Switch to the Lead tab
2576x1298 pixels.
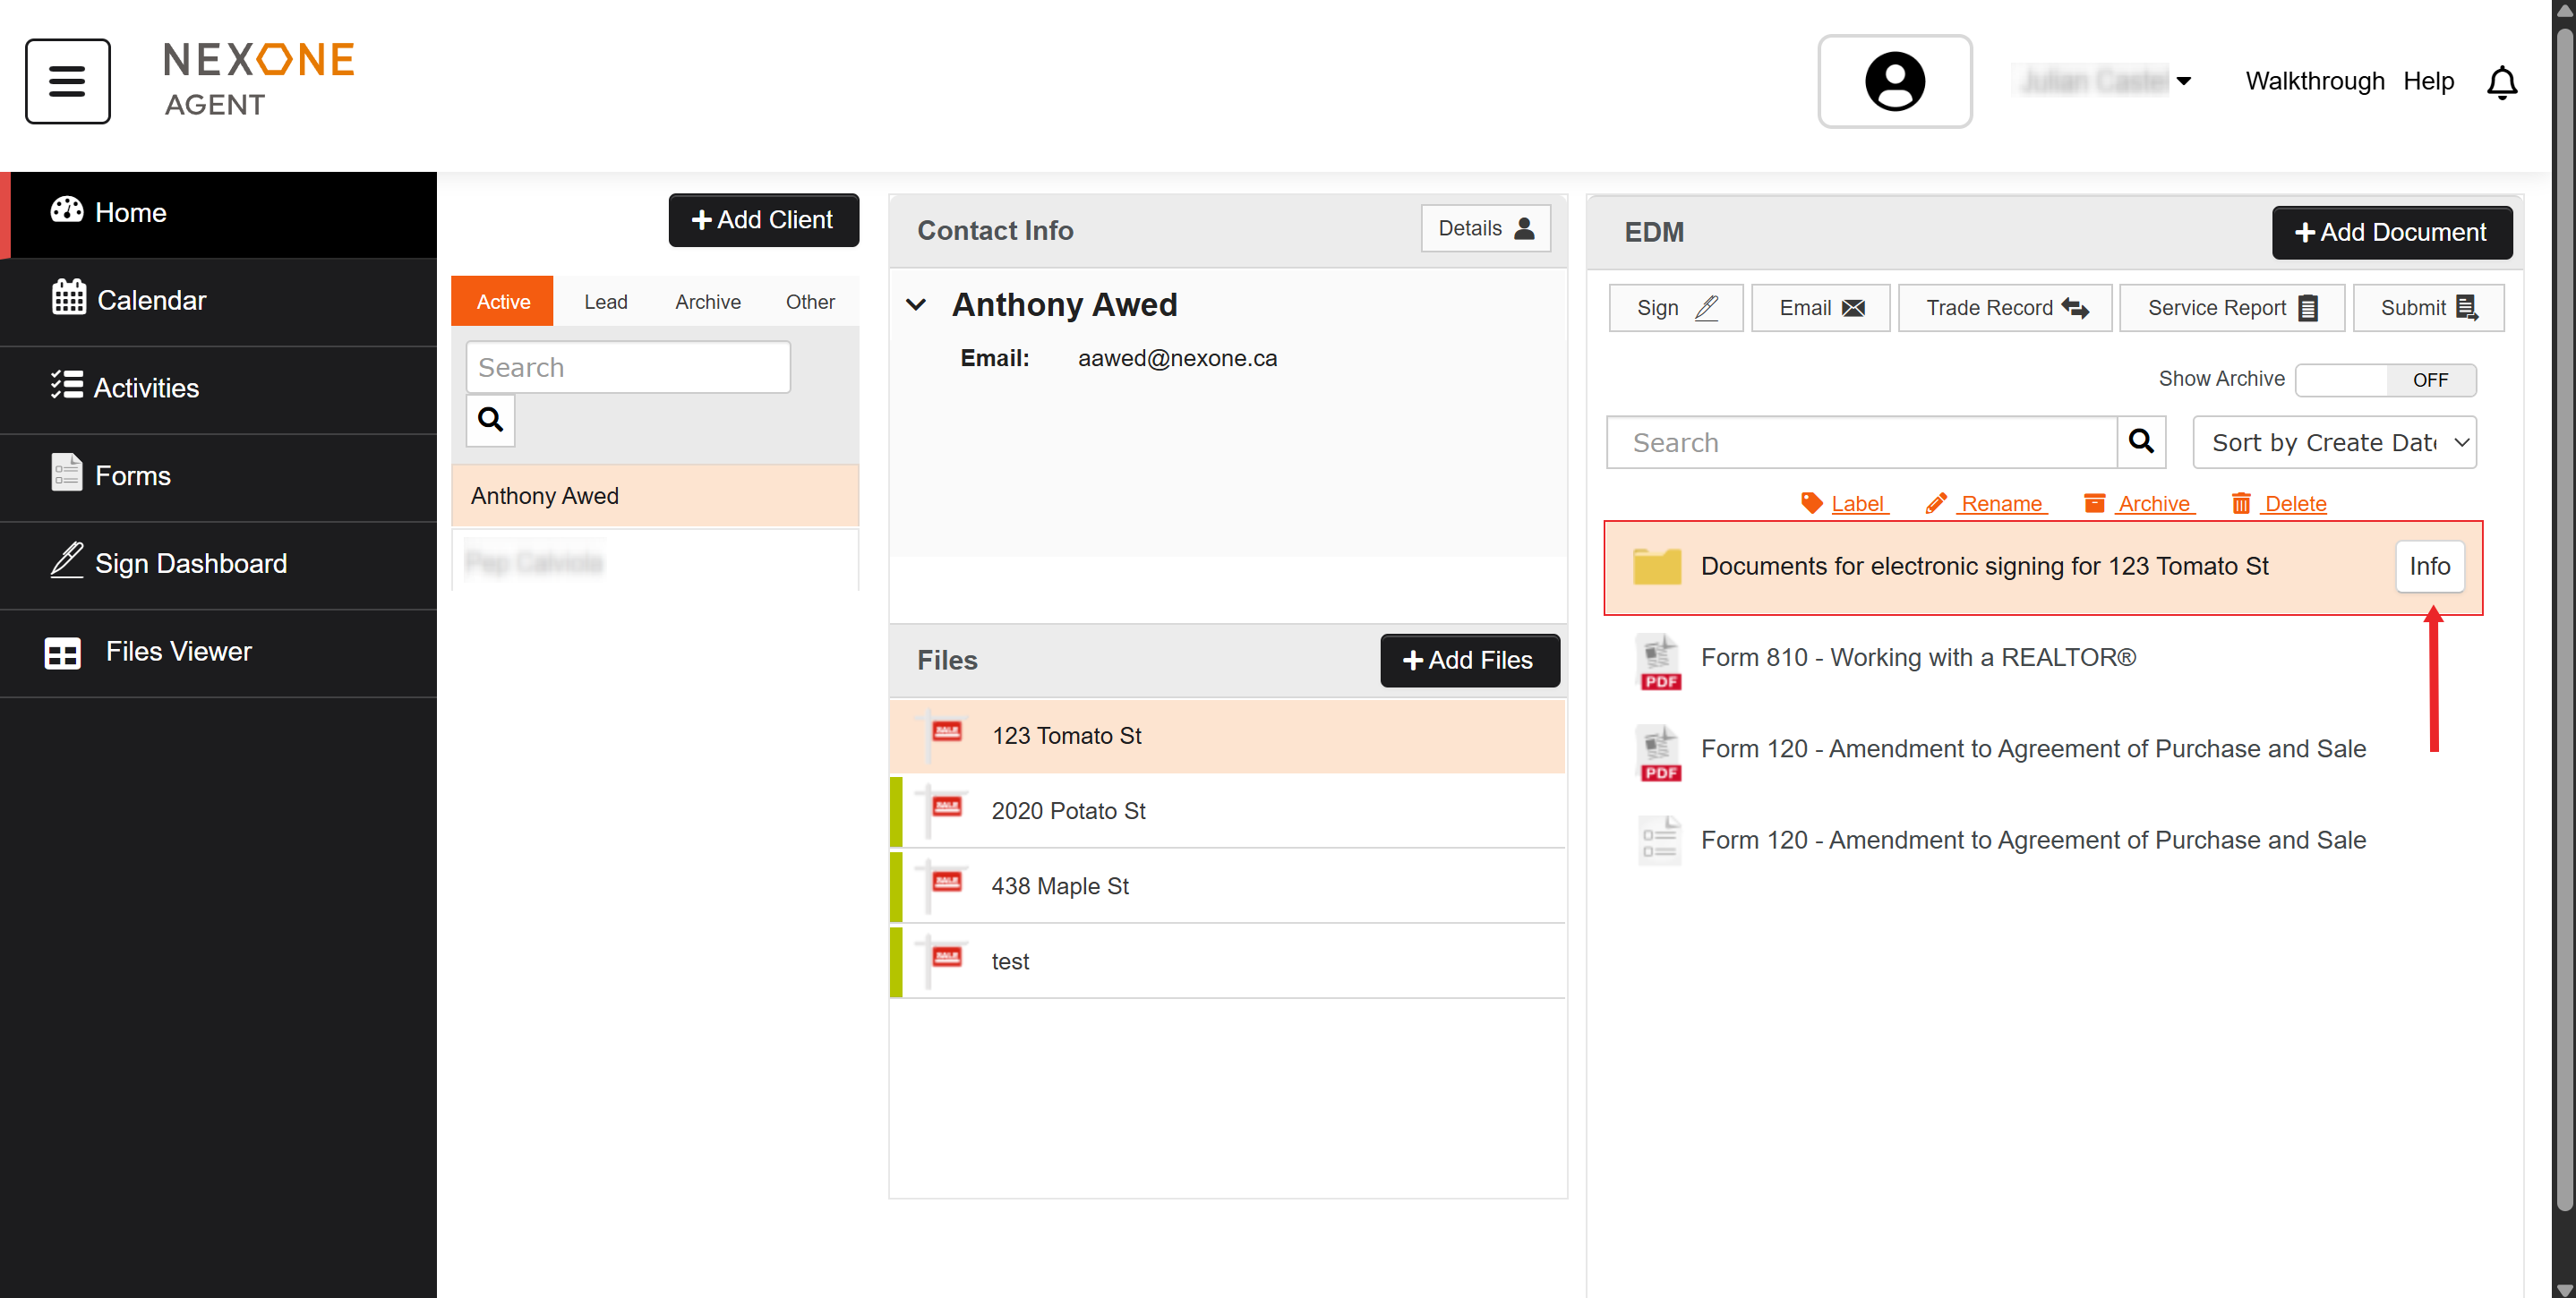(x=605, y=302)
